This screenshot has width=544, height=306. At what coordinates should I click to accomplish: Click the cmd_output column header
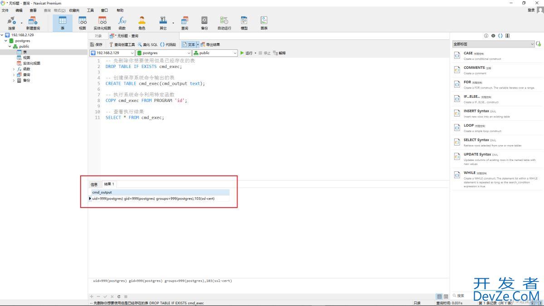point(160,192)
